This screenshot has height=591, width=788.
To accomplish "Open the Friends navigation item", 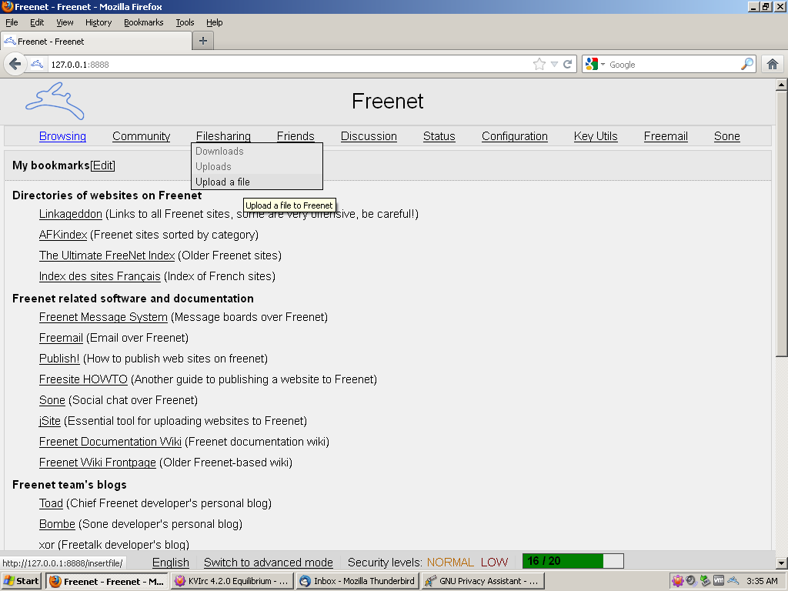I will [295, 136].
